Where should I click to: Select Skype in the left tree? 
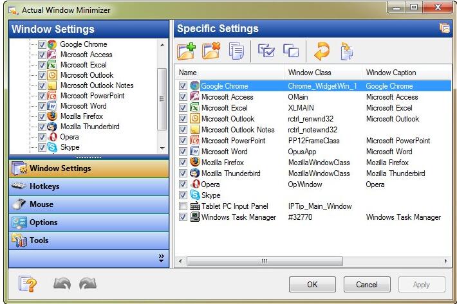pos(70,147)
